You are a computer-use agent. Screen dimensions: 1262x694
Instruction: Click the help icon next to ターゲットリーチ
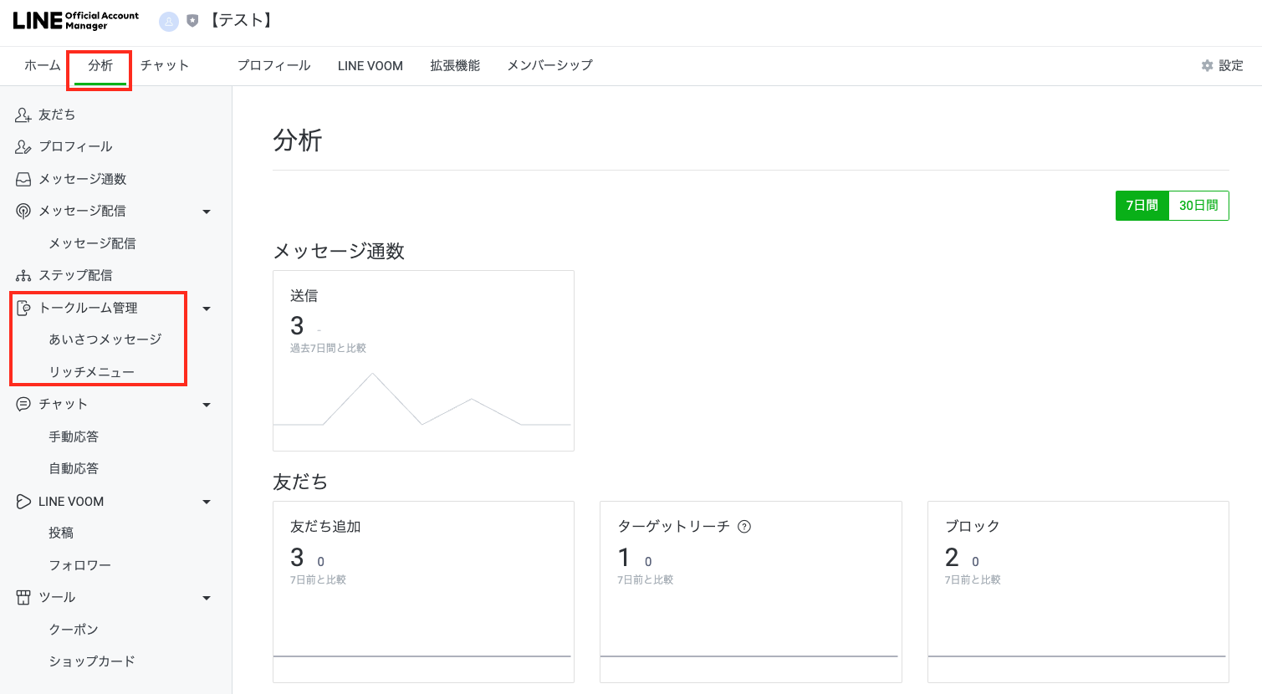tap(744, 527)
